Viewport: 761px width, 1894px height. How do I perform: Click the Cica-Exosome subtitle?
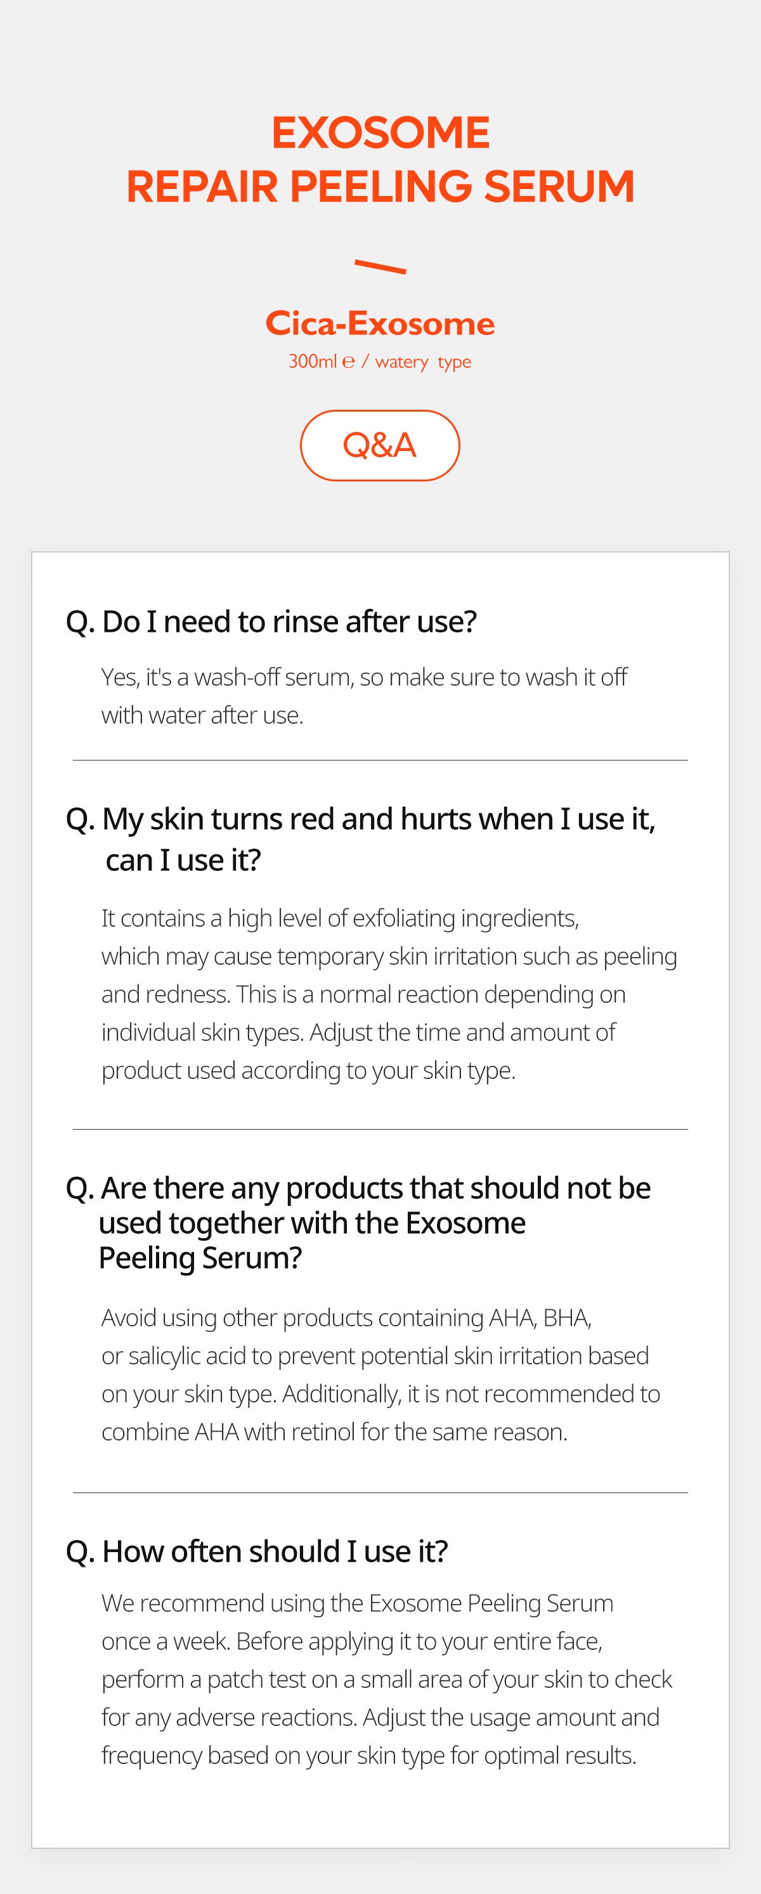pos(380,323)
